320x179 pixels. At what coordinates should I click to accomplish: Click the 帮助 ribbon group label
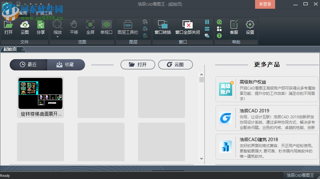click(x=236, y=42)
